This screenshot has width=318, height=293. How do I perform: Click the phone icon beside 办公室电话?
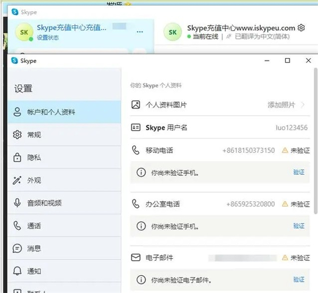(136, 204)
